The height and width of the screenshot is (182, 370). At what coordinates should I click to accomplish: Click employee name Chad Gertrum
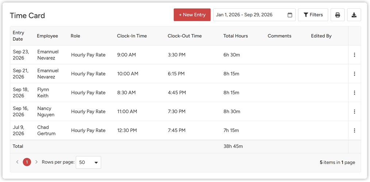click(46, 130)
